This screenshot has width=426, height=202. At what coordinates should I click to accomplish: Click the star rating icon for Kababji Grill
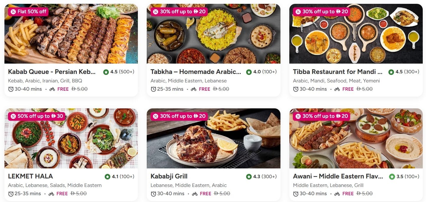[x=249, y=177]
